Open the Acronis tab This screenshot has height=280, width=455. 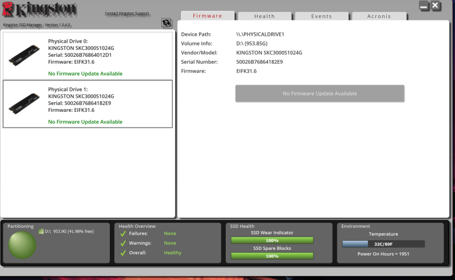coord(379,16)
